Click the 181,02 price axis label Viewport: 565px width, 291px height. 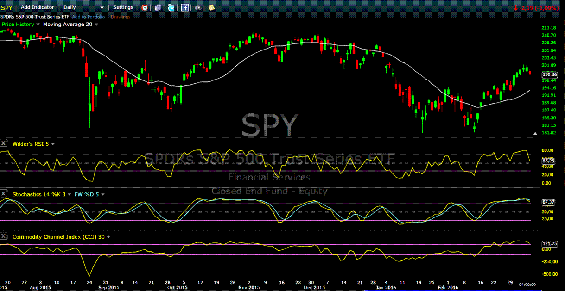click(x=549, y=133)
